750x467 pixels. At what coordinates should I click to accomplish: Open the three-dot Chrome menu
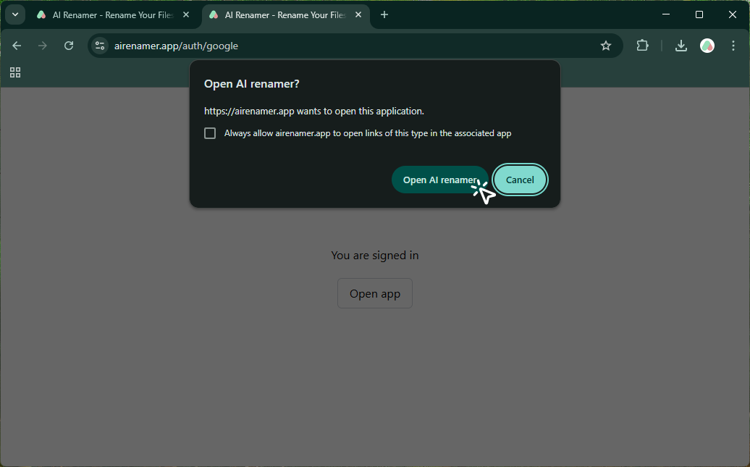[x=733, y=45]
